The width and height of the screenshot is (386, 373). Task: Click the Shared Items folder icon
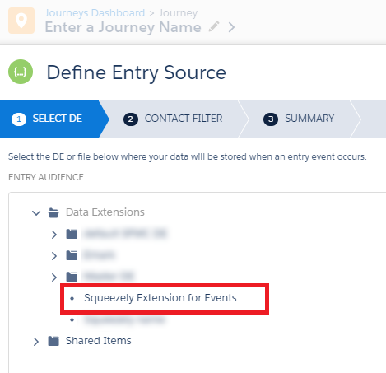[53, 341]
